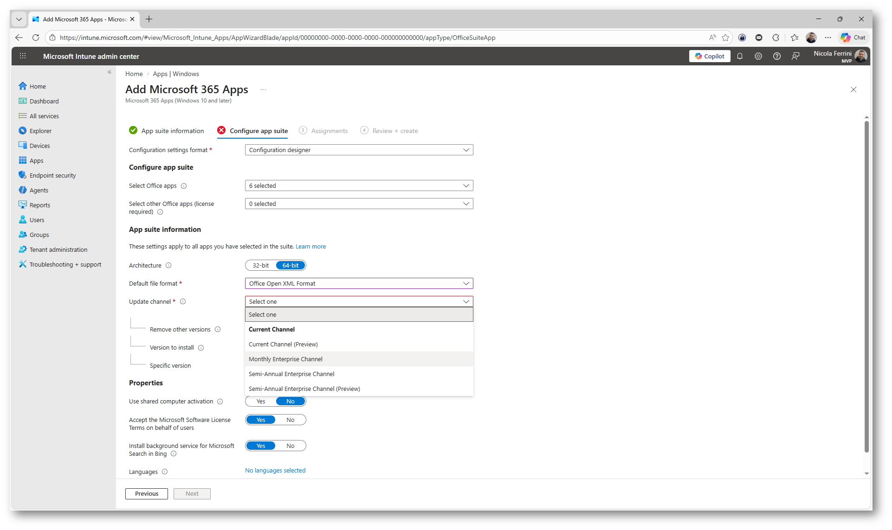Click the Troubleshooting + support sidebar item
This screenshot has width=892, height=530.
tap(65, 264)
